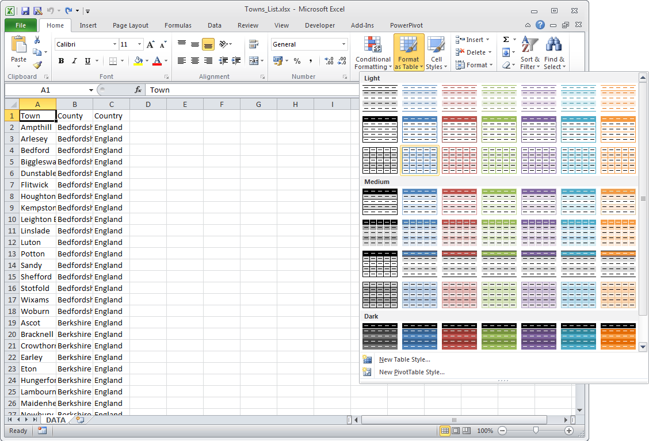The width and height of the screenshot is (649, 441).
Task: Apply Percent Style formatting
Action: [297, 60]
